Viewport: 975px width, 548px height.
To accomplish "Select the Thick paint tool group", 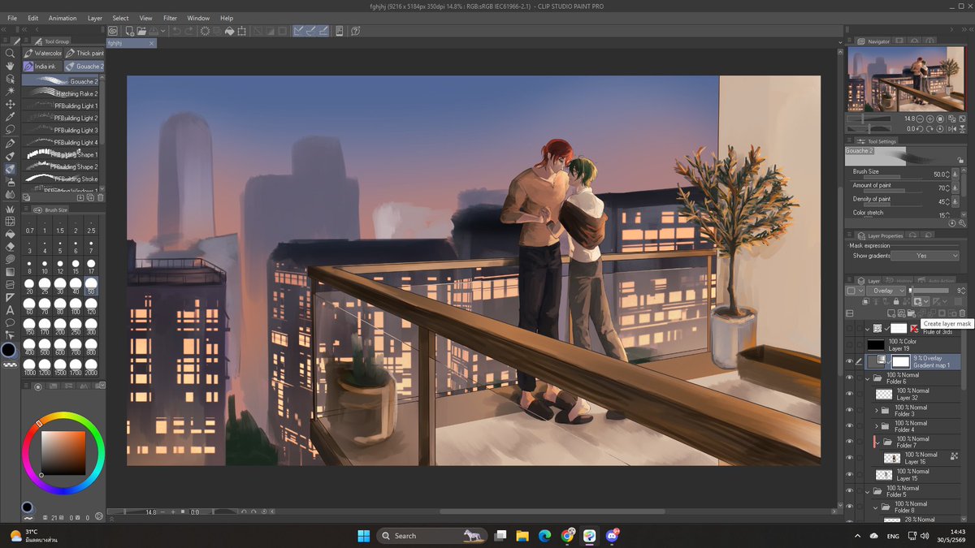I will [84, 54].
